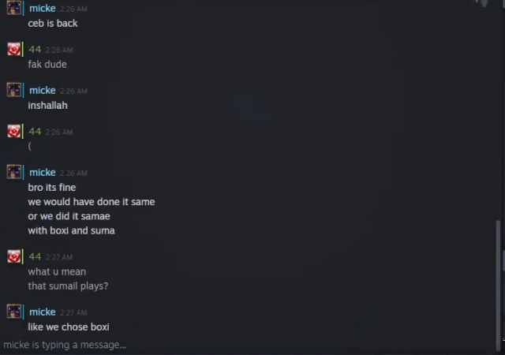Click micke's username above 'like we chose boxi'
This screenshot has width=505, height=355.
coord(43,312)
